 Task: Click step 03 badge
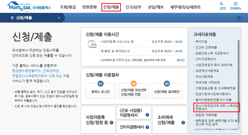(167, 84)
